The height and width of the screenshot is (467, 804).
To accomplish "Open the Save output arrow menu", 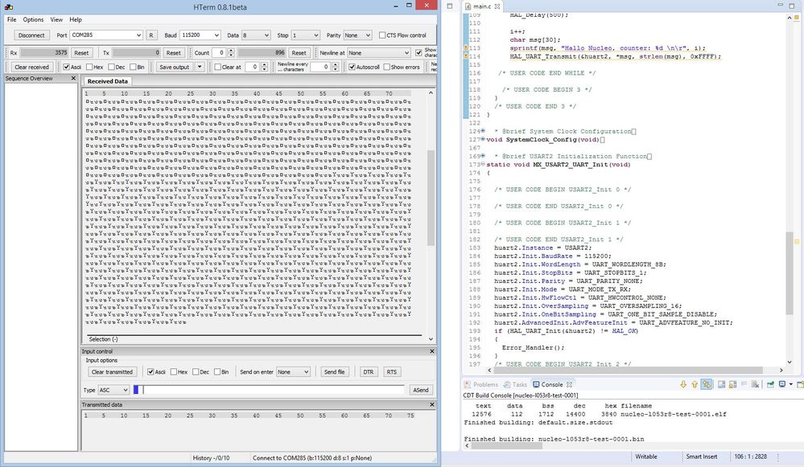I will pyautogui.click(x=200, y=67).
